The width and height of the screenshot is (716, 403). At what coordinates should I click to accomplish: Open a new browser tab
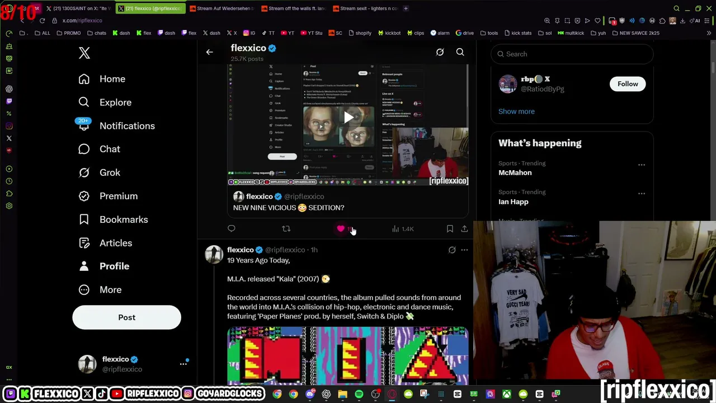(406, 8)
